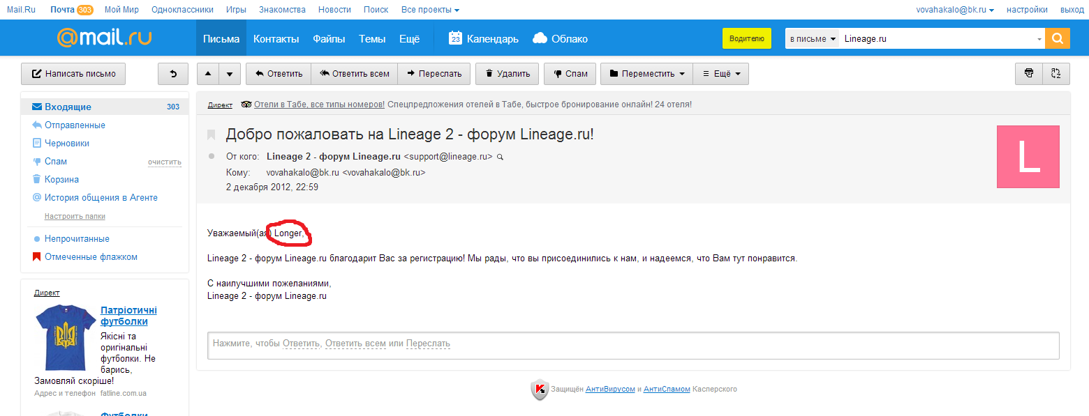Click the blue t-shirt ad image
Viewport: 1089px width, 416px height.
[x=66, y=339]
